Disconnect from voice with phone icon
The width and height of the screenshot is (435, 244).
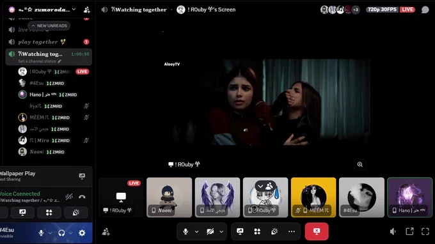pyautogui.click(x=82, y=197)
